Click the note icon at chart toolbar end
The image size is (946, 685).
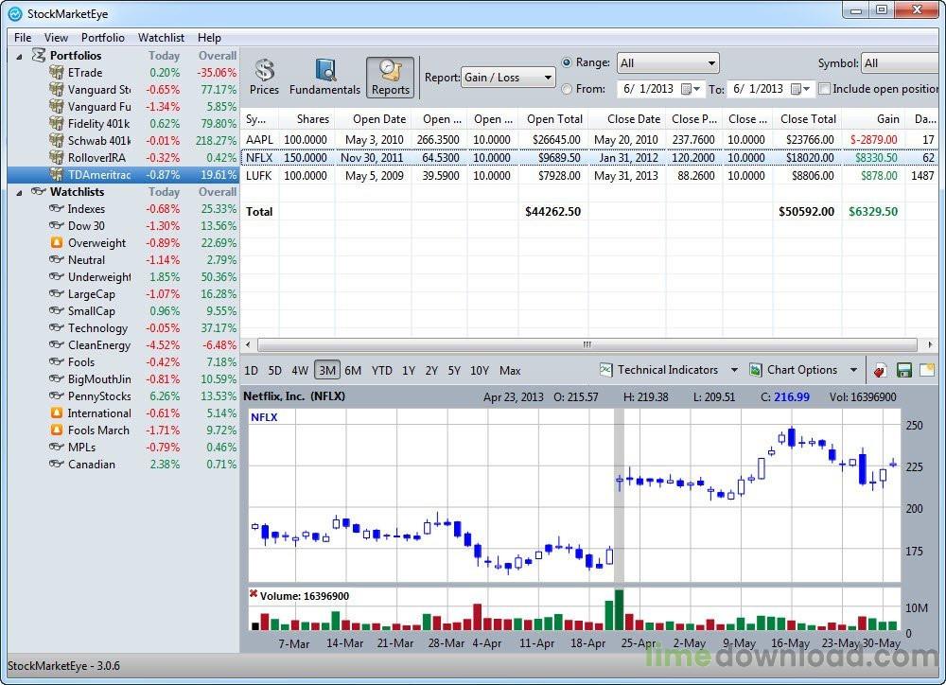pyautogui.click(x=926, y=370)
